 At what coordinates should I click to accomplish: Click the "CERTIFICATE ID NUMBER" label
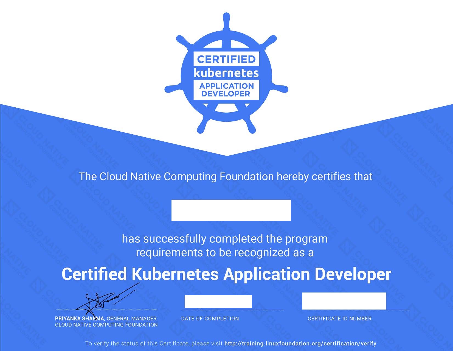(x=339, y=319)
